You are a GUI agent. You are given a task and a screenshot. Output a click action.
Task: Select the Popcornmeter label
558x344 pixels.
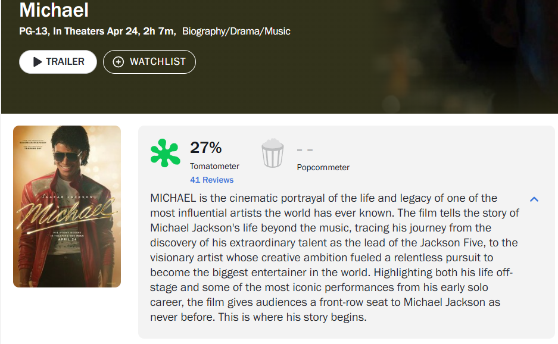coord(323,167)
